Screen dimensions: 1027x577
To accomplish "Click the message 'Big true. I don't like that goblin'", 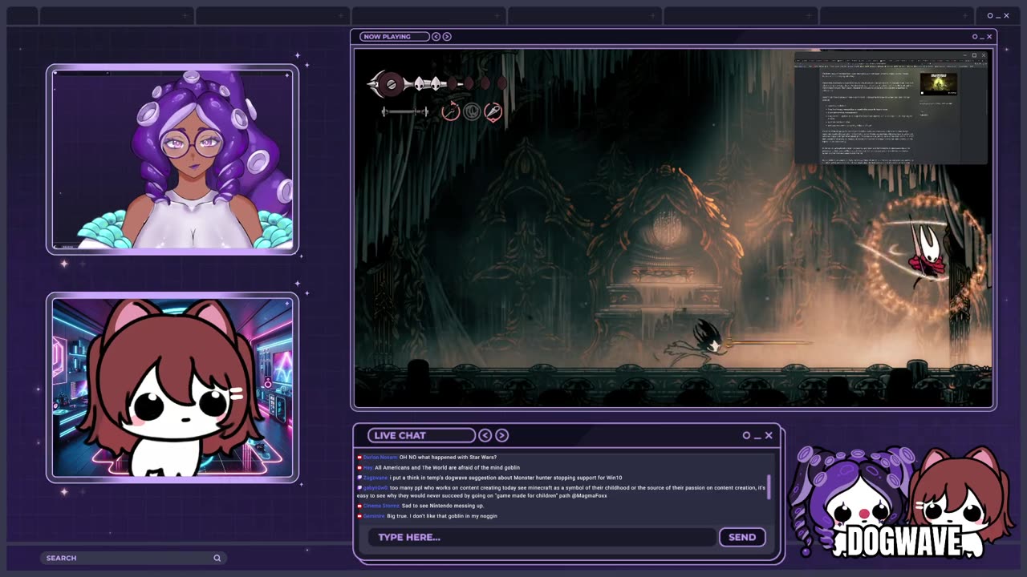I will point(442,516).
